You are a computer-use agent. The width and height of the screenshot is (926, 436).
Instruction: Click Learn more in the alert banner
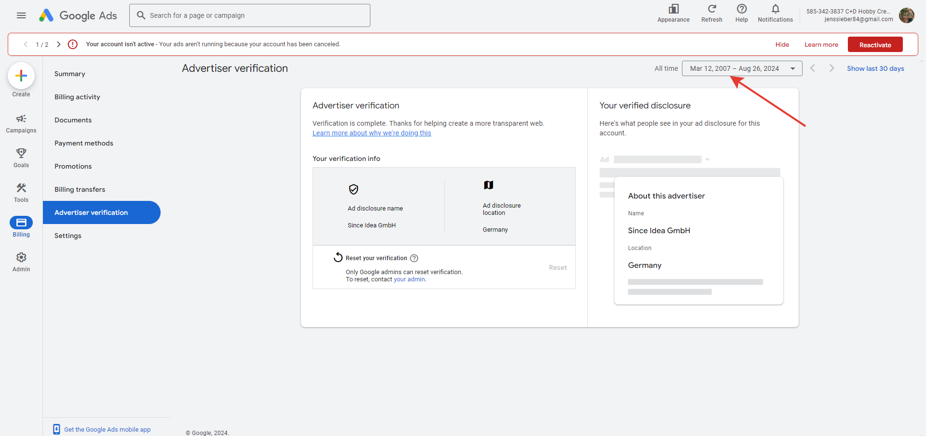821,44
